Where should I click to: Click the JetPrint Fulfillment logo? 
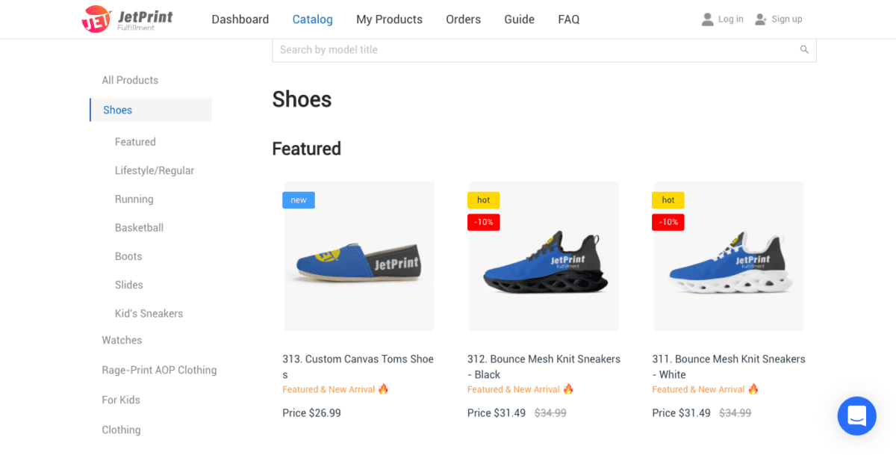pyautogui.click(x=127, y=19)
